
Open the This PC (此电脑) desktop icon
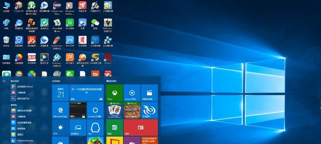[x=6, y=7]
